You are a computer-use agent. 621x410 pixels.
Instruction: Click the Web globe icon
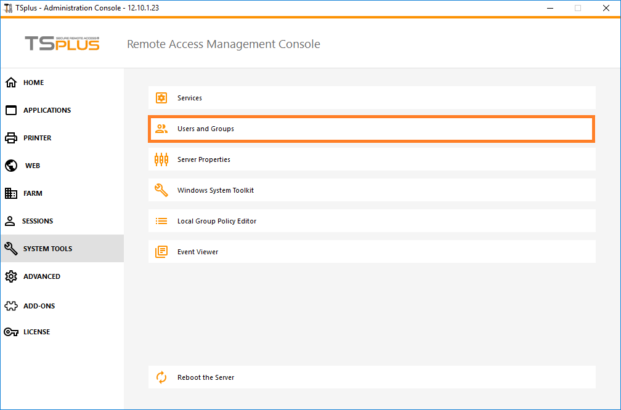[x=11, y=166]
